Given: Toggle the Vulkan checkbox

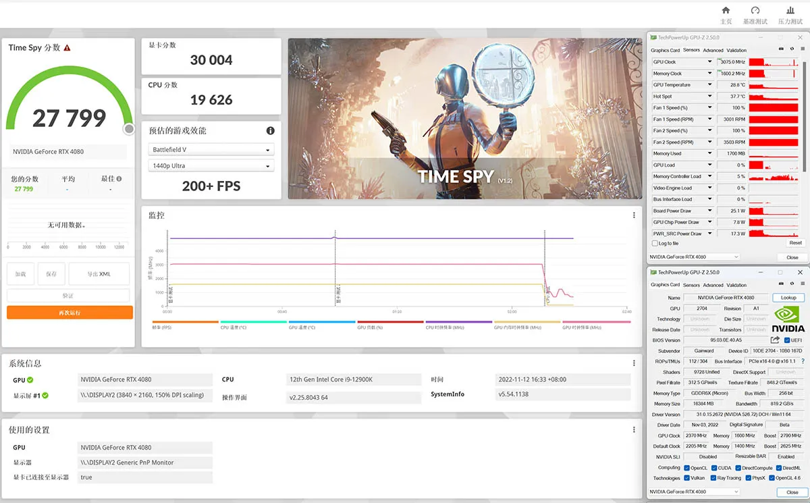Looking at the screenshot, I should click(686, 478).
